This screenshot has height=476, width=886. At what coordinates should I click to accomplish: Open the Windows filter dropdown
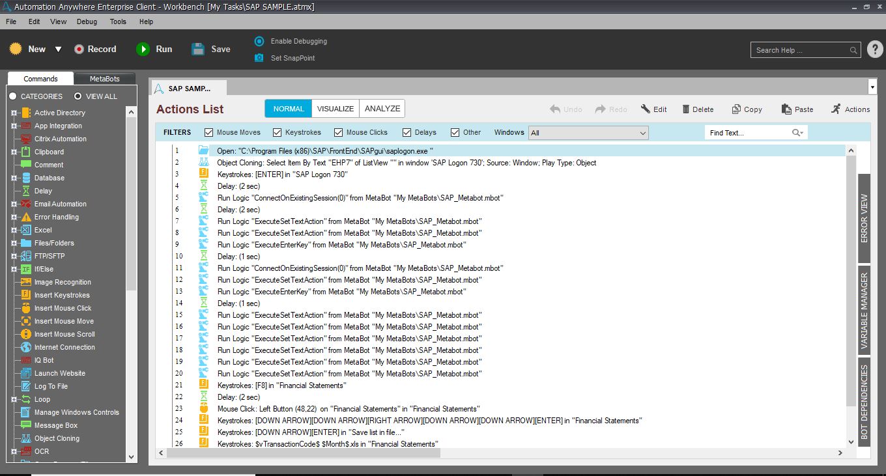tap(642, 133)
